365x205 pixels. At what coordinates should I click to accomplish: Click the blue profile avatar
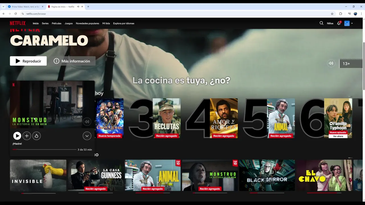347,23
